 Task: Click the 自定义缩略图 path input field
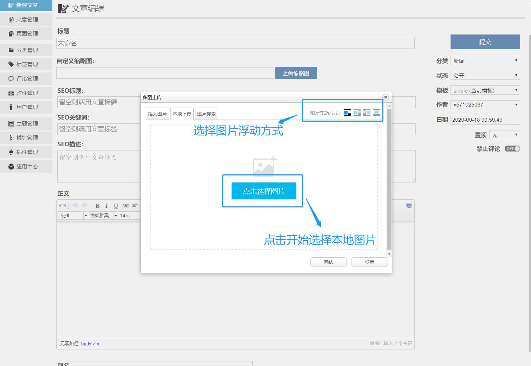coord(165,73)
